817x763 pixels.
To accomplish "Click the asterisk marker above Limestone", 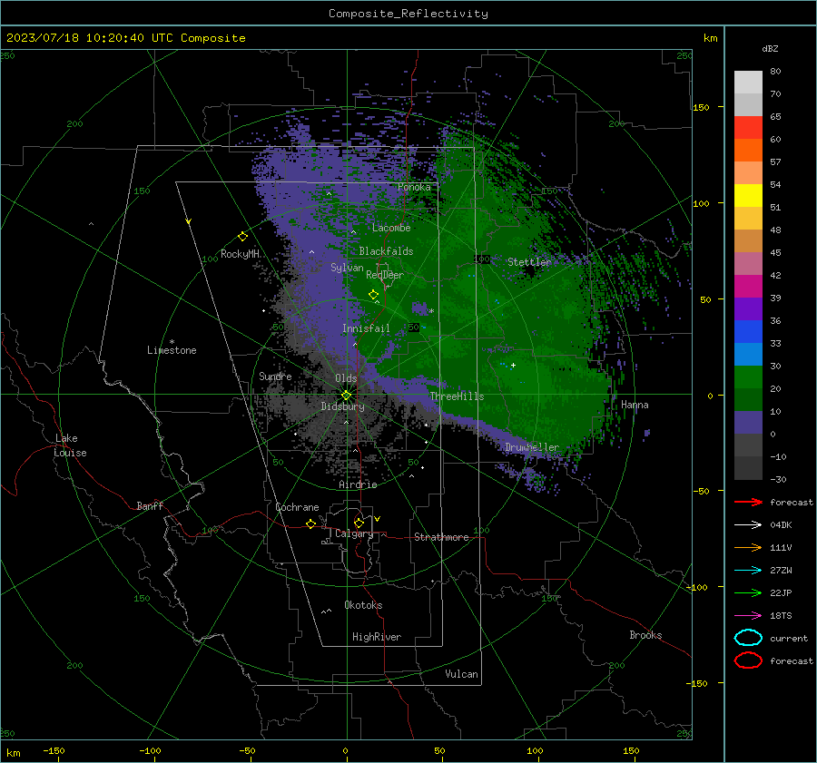I will click(172, 342).
